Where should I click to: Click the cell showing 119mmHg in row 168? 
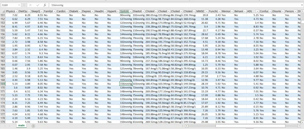(x=139, y=80)
